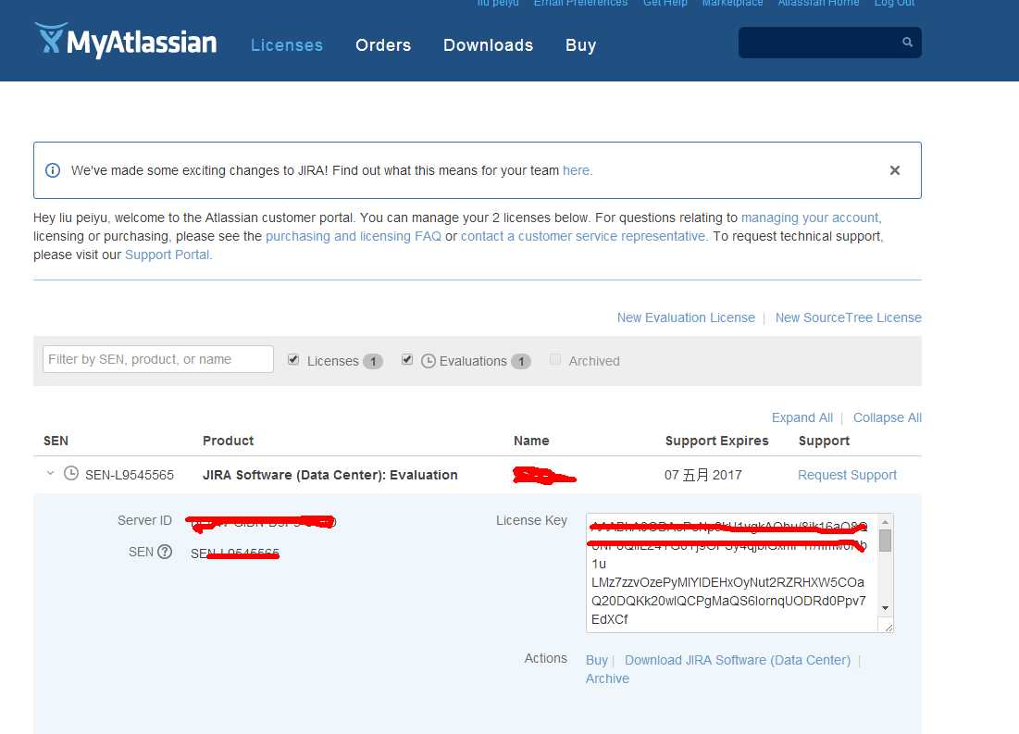Click the Archive action link

point(607,678)
